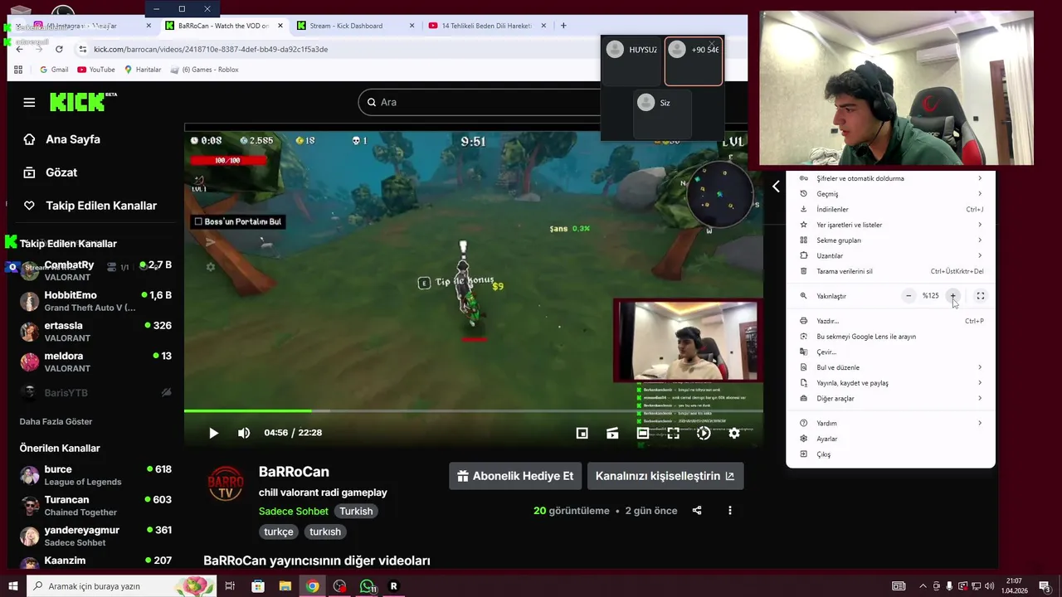Screen dimensions: 1062x597
Task: Open a new browser tab
Action: coord(563,26)
